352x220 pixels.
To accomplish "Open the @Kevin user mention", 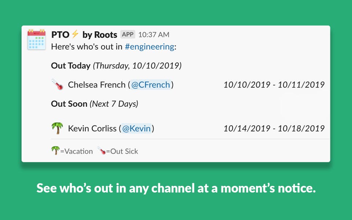I will (x=136, y=128).
